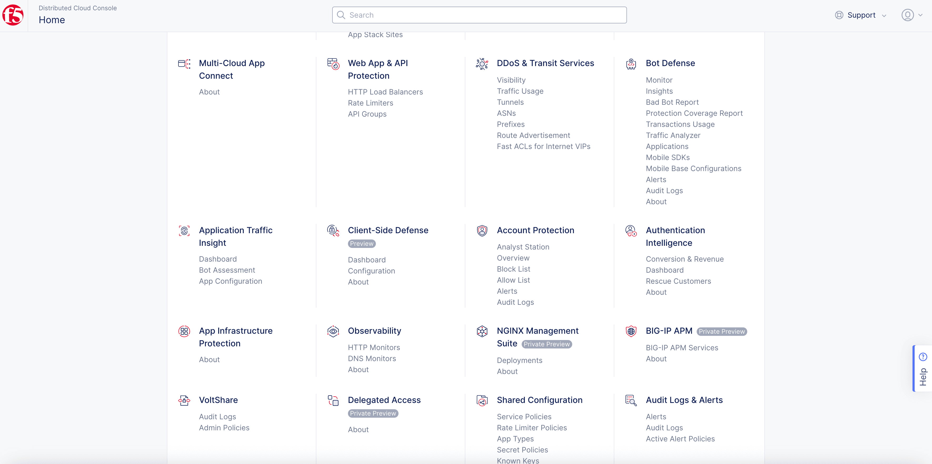932x464 pixels.
Task: Go to Route Advertisement page
Action: click(x=533, y=135)
